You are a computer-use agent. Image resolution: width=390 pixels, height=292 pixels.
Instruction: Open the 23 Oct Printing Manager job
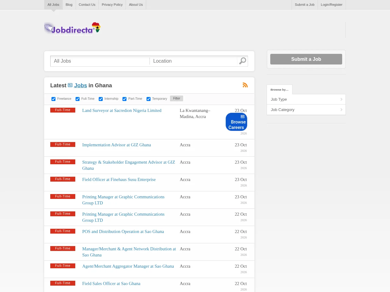[x=123, y=200]
